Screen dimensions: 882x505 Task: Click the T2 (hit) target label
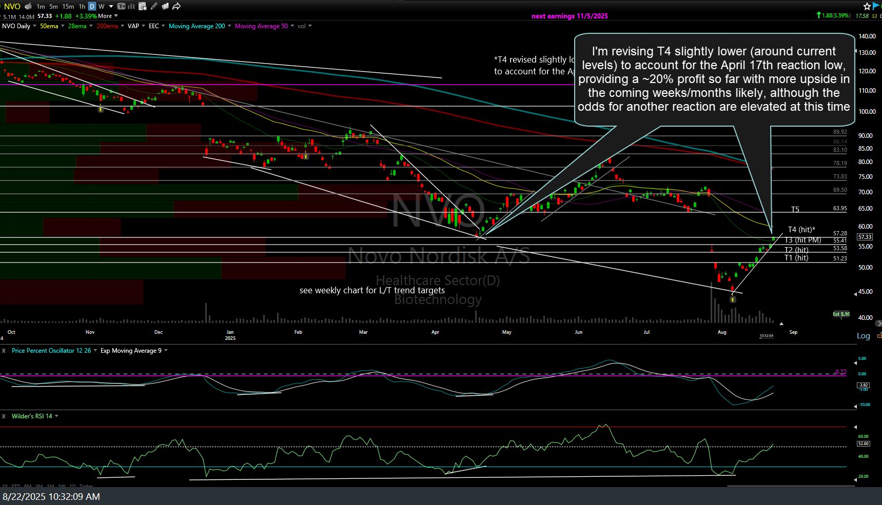click(x=796, y=250)
